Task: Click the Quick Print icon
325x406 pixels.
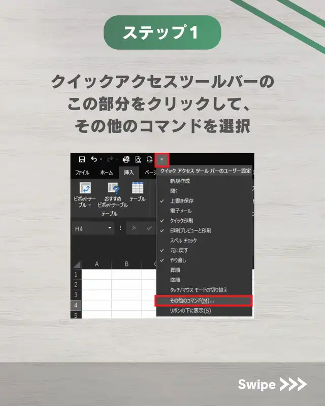Action: [x=126, y=159]
